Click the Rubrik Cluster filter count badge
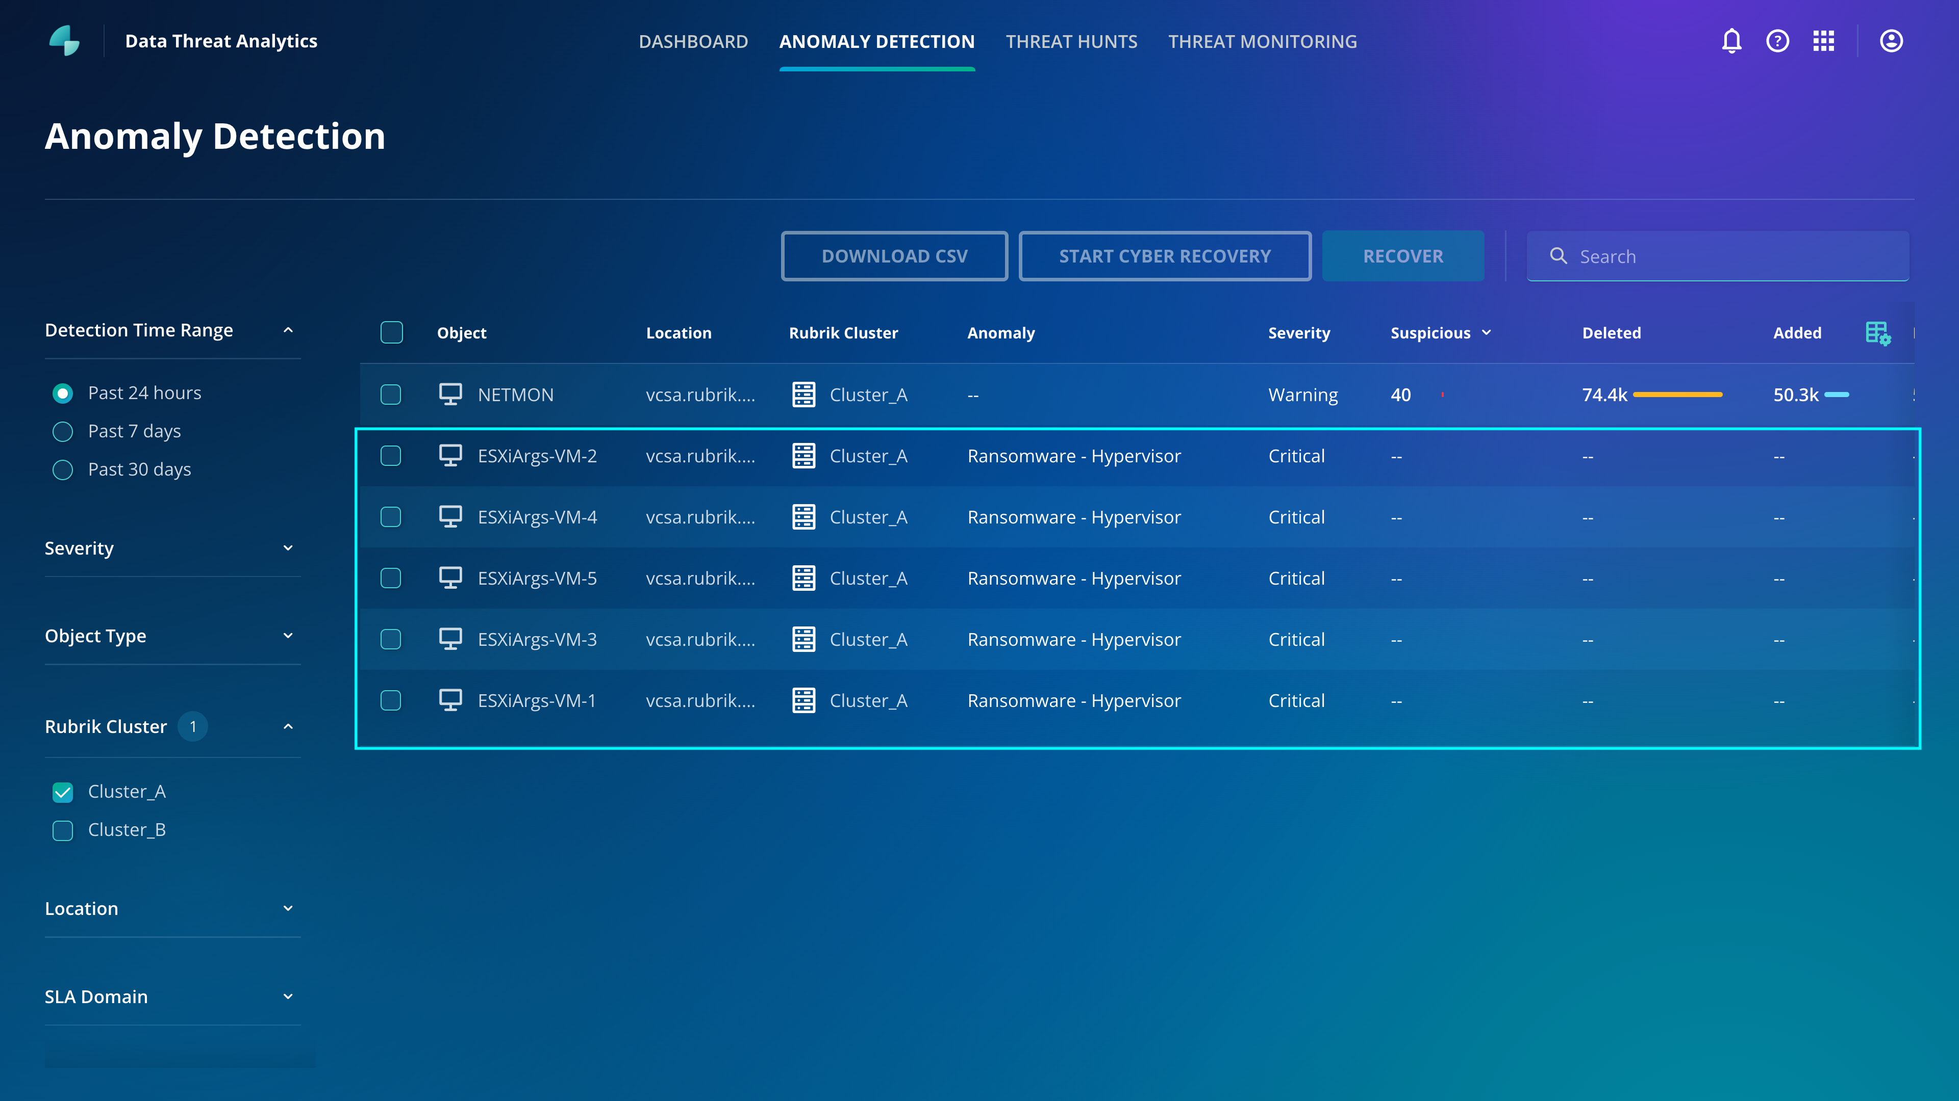This screenshot has height=1101, width=1959. pos(193,726)
